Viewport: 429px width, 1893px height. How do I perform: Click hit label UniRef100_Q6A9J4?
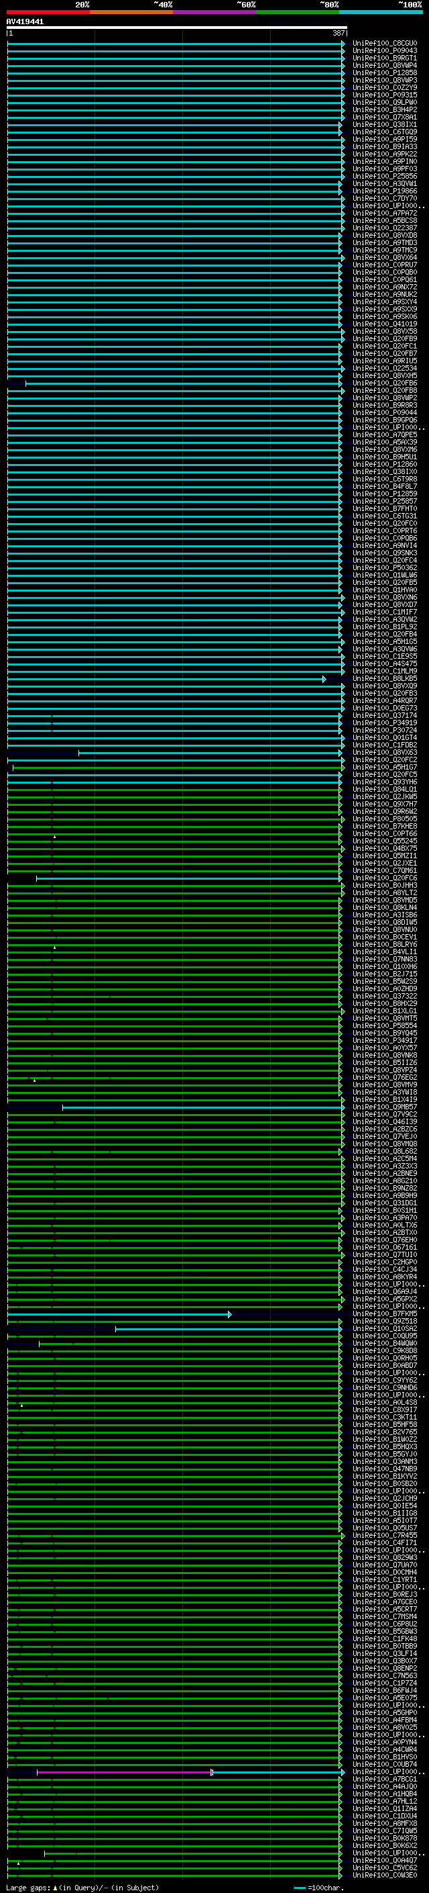(384, 1291)
